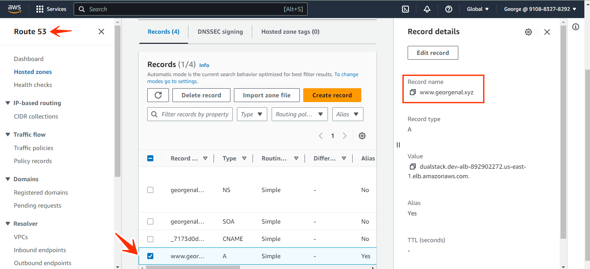590x269 pixels.
Task: Collapse the Traffic flow section
Action: click(8, 134)
